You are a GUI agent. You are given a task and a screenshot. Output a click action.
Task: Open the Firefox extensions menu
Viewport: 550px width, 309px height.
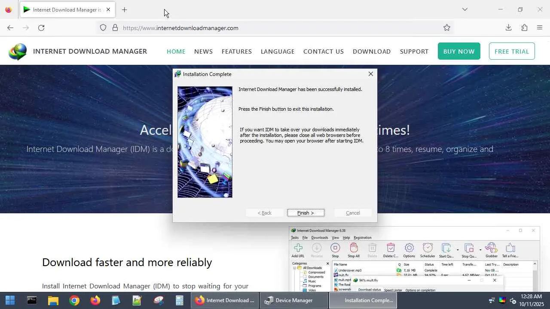[x=524, y=28]
